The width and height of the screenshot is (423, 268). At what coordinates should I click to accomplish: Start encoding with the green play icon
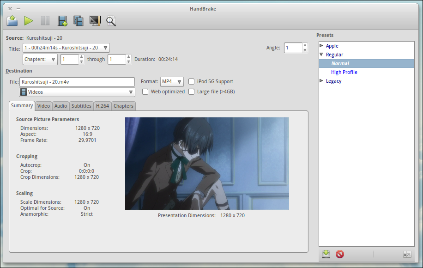29,21
